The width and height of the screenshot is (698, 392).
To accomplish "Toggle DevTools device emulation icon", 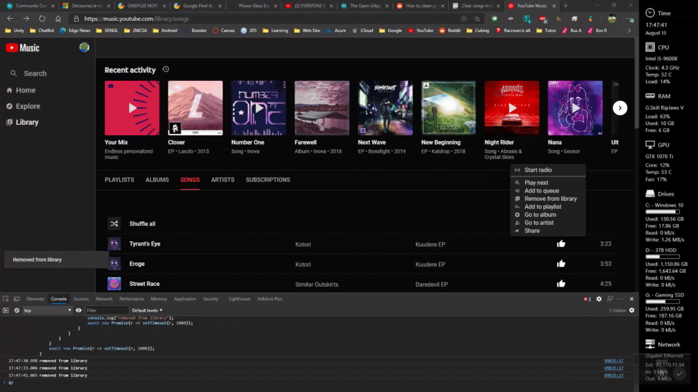I will 17,299.
